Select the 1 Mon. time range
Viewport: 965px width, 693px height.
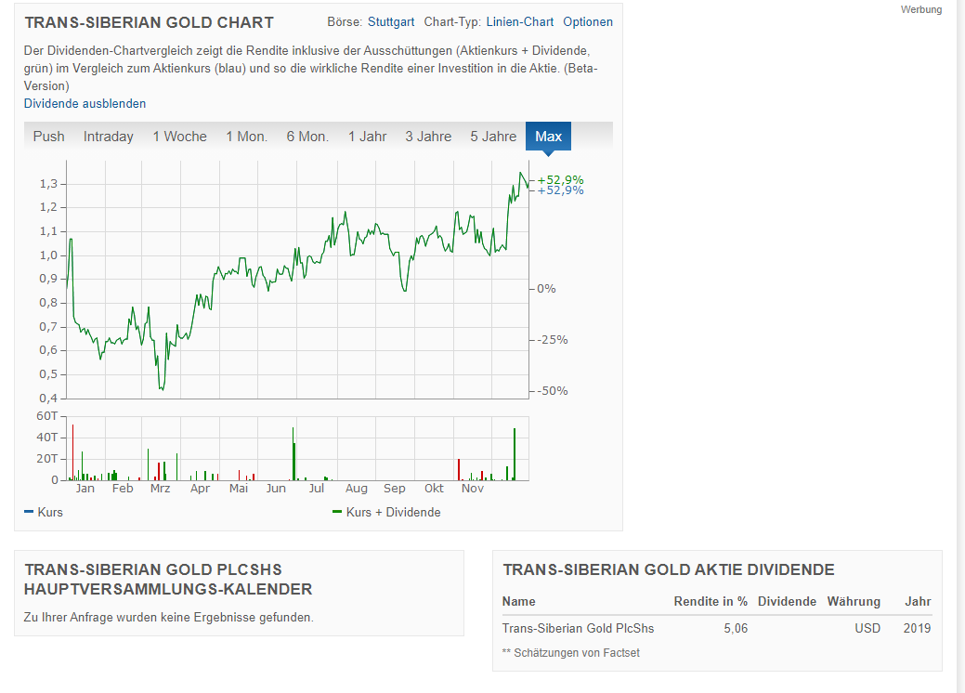click(246, 137)
